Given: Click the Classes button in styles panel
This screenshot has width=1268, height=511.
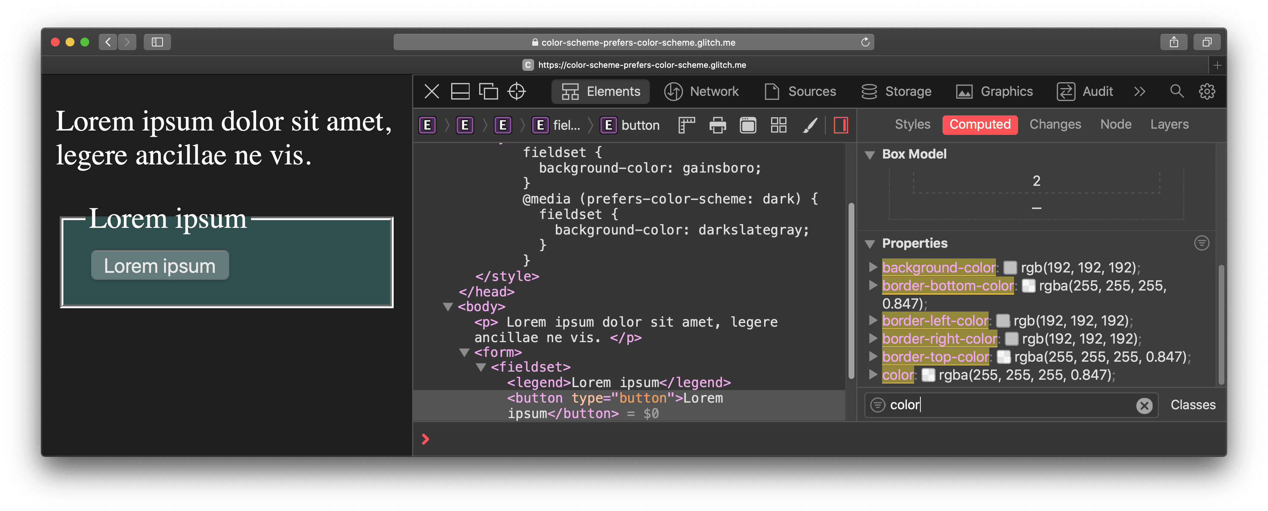Looking at the screenshot, I should [1193, 404].
